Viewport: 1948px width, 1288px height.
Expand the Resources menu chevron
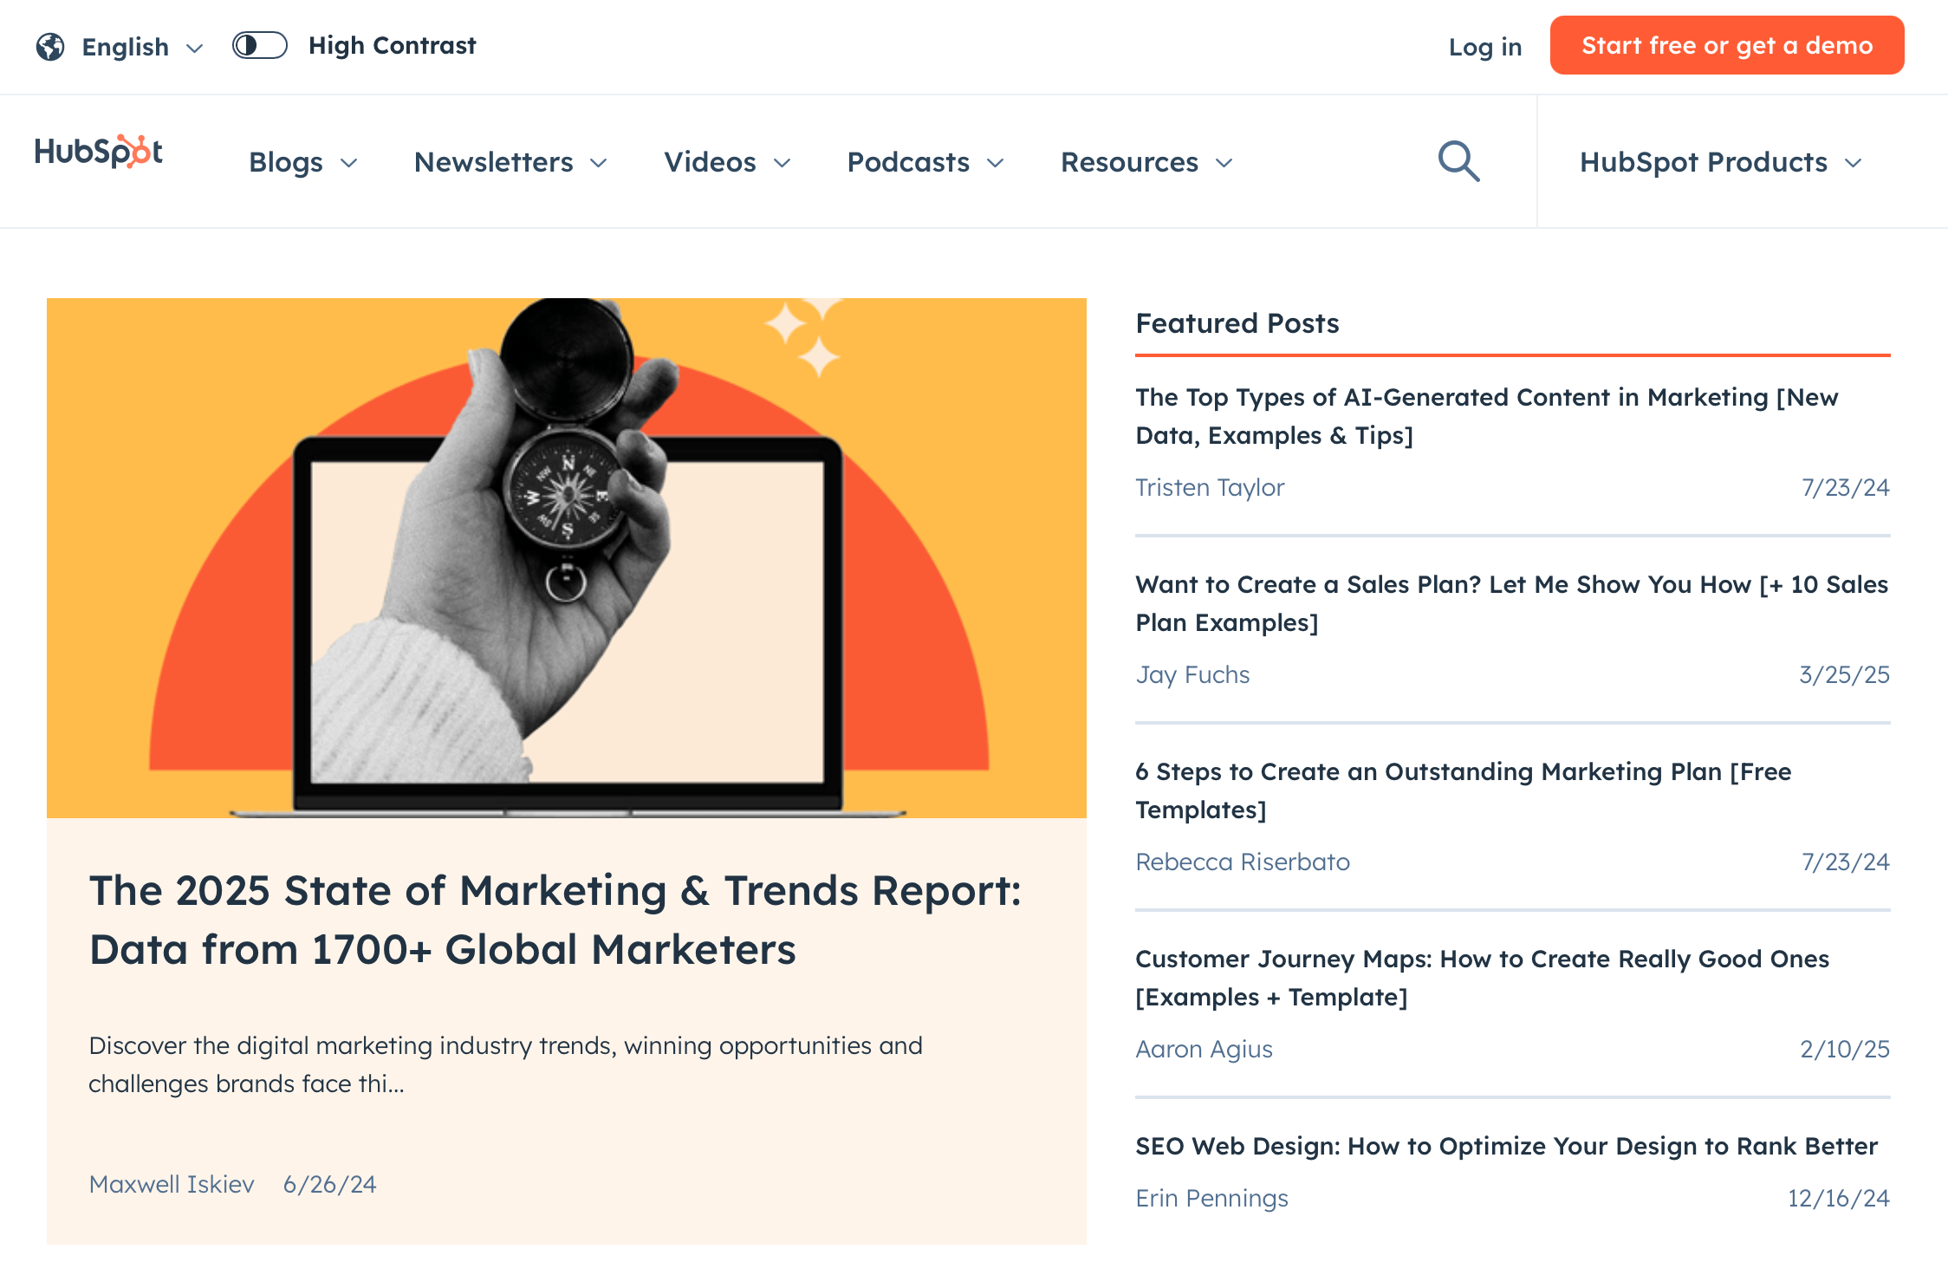pos(1224,163)
